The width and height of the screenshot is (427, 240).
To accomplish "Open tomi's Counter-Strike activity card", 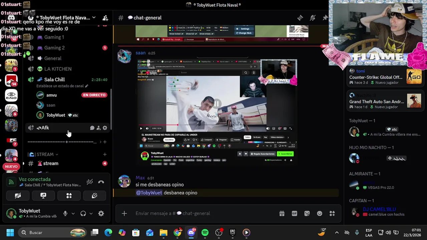I will [385, 77].
